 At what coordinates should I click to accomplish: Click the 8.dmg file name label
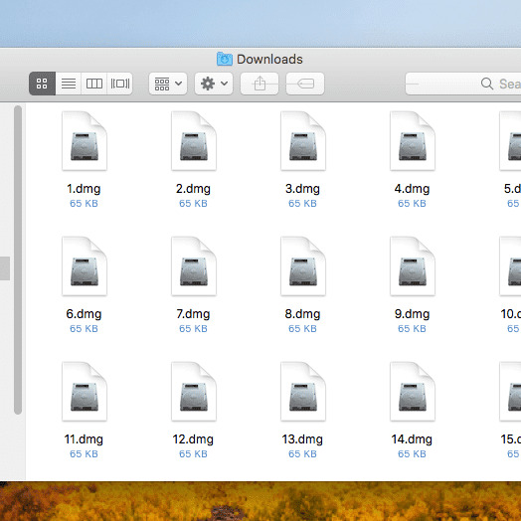[302, 314]
